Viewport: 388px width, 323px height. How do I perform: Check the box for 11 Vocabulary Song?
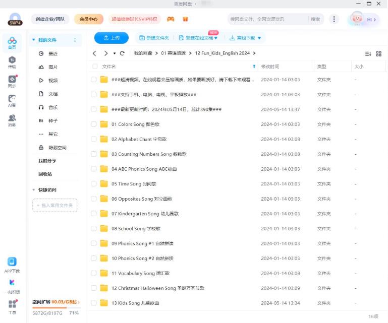pyautogui.click(x=93, y=273)
